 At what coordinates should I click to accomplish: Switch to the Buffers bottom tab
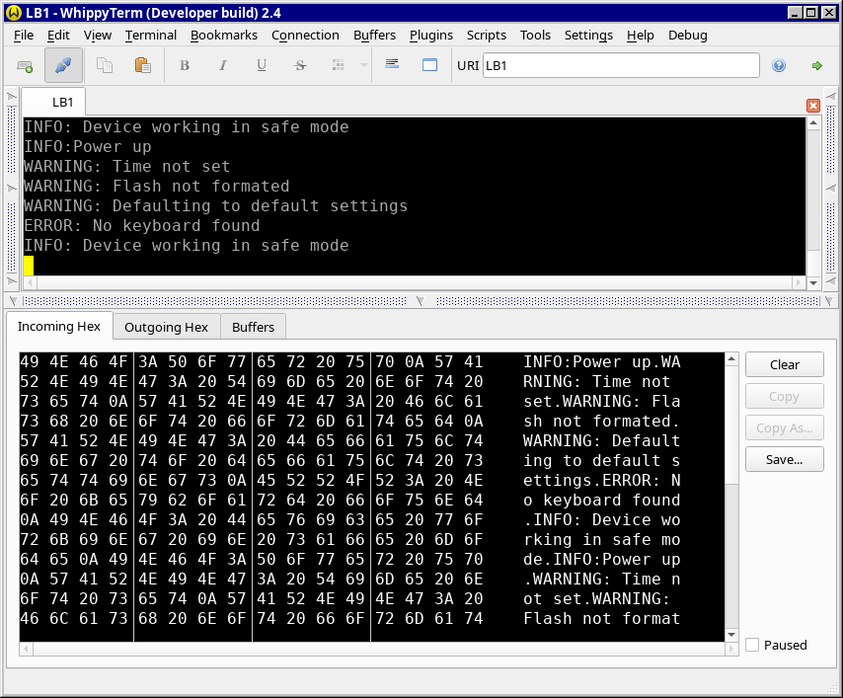[x=253, y=327]
